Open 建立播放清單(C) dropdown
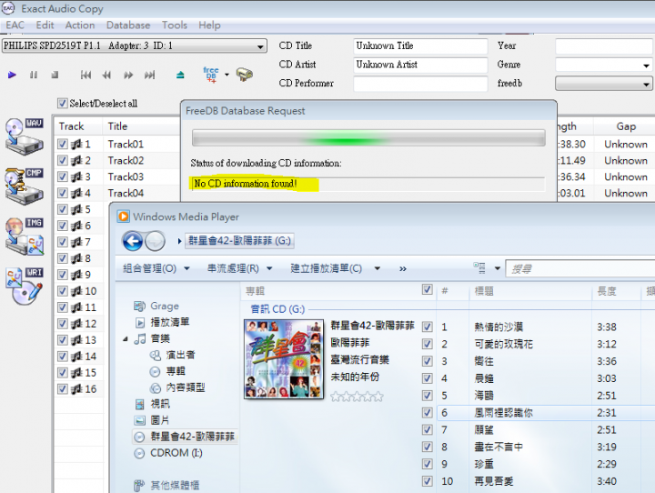655x493 pixels. (x=336, y=268)
